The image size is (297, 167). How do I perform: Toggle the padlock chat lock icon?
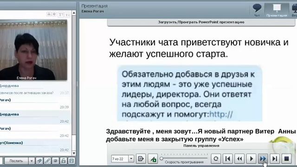click(64, 161)
